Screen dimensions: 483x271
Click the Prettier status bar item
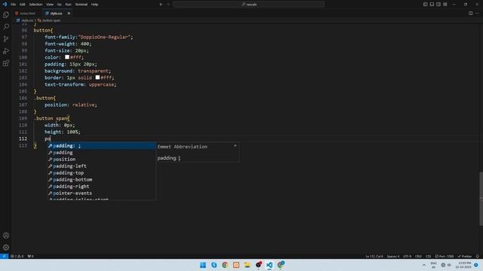click(465, 256)
